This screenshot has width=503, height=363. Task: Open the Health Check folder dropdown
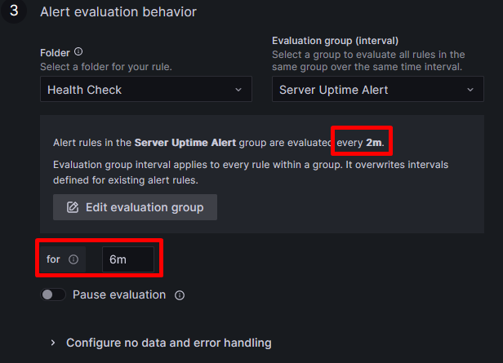146,90
